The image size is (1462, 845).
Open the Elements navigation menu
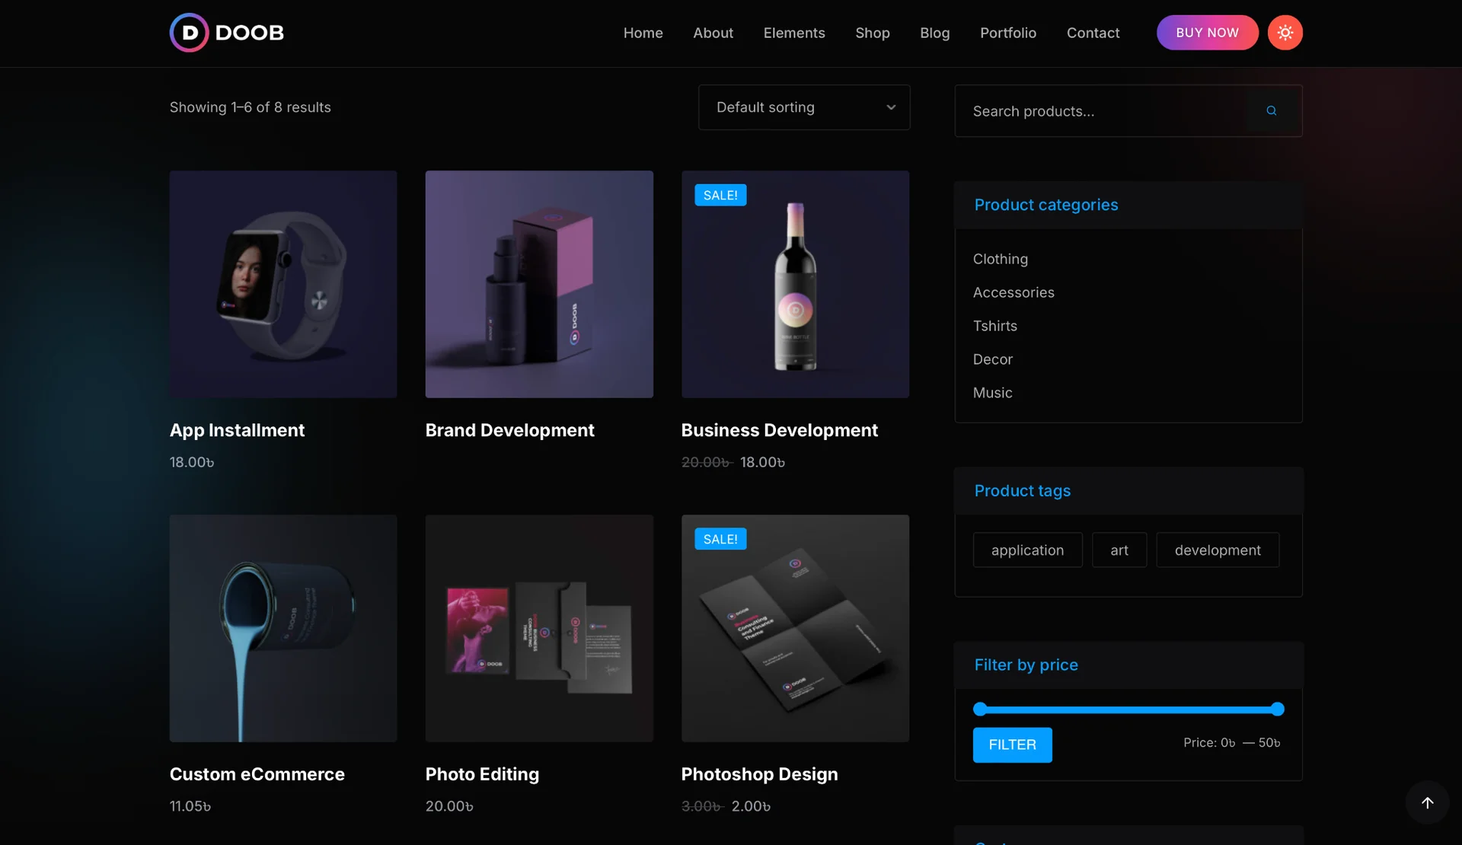[x=793, y=33]
